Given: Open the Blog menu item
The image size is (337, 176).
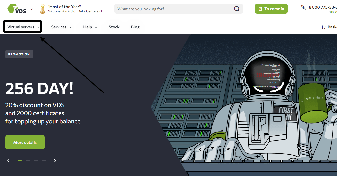Looking at the screenshot, I should [x=135, y=27].
